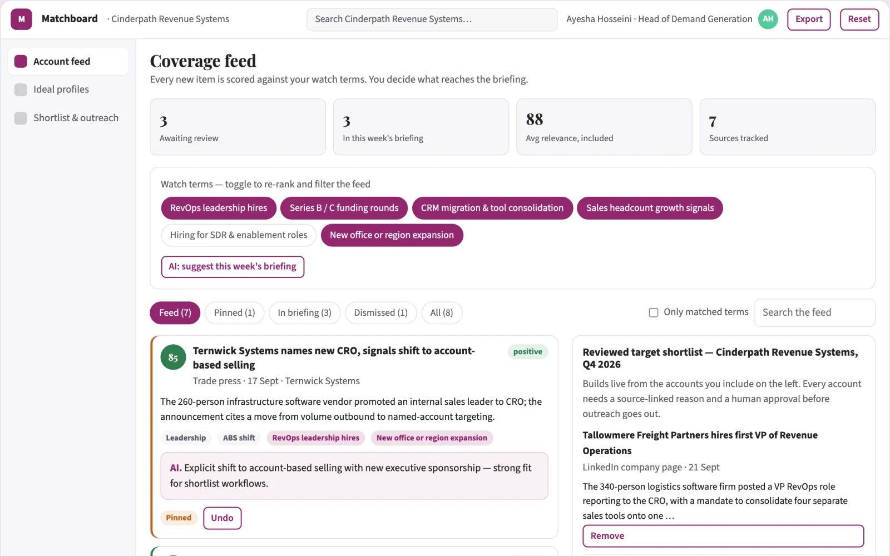Click the Sources tracked stat card

click(787, 127)
